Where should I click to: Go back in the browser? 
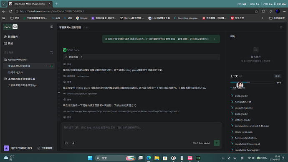(4, 11)
